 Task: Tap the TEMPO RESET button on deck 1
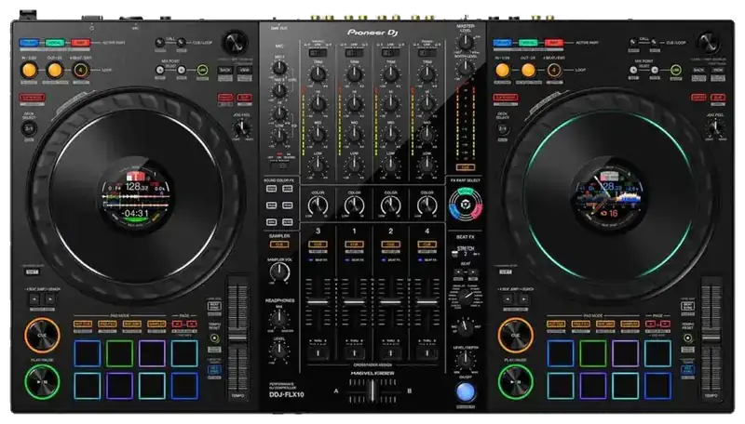coord(214,338)
